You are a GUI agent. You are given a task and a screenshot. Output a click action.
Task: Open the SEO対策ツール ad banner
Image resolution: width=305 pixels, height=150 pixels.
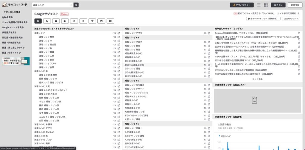[x=16, y=61]
